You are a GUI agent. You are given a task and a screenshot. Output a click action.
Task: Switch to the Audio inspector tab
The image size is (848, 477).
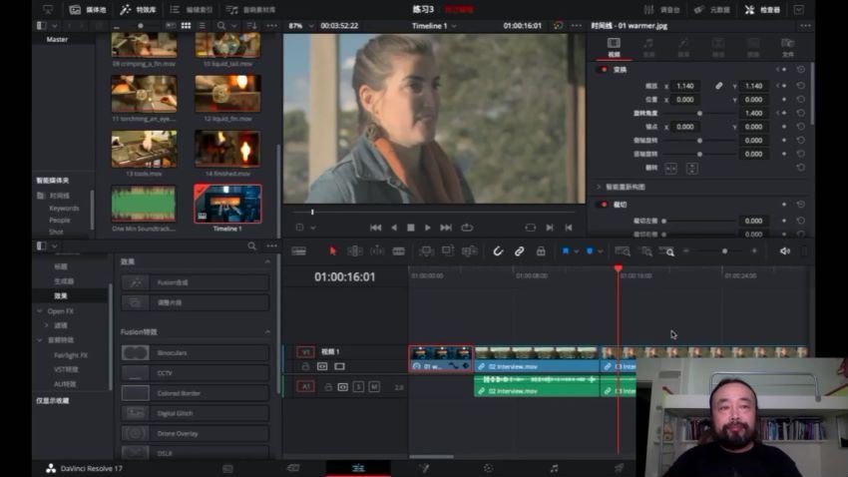[x=648, y=47]
